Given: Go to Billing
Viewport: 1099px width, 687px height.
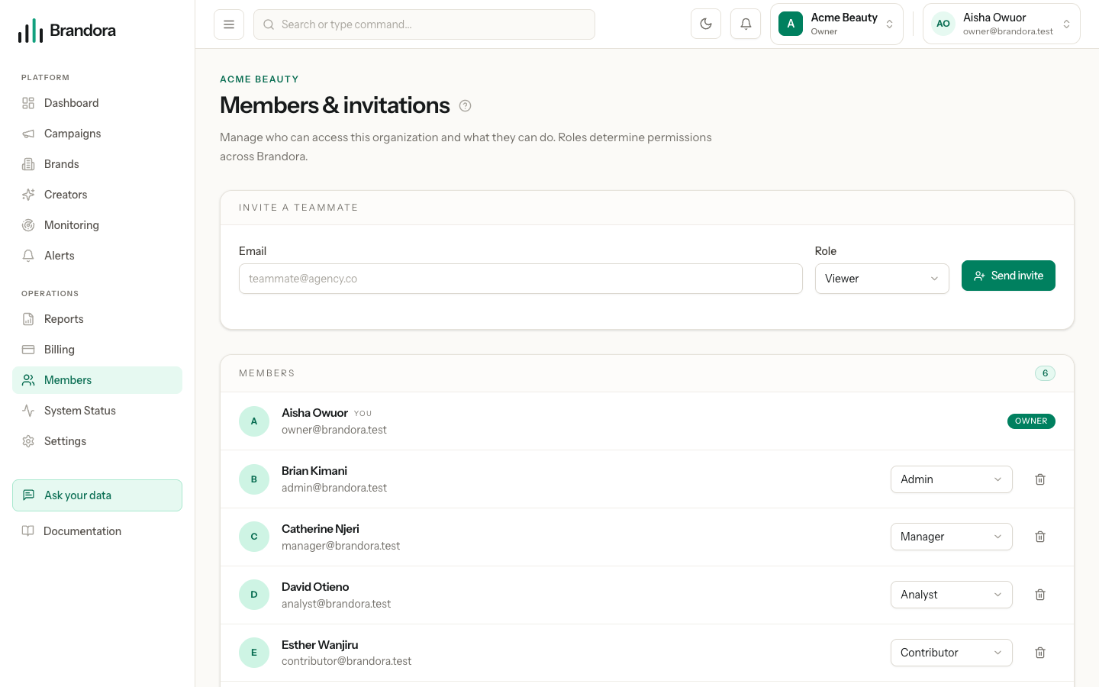Looking at the screenshot, I should tap(97, 350).
